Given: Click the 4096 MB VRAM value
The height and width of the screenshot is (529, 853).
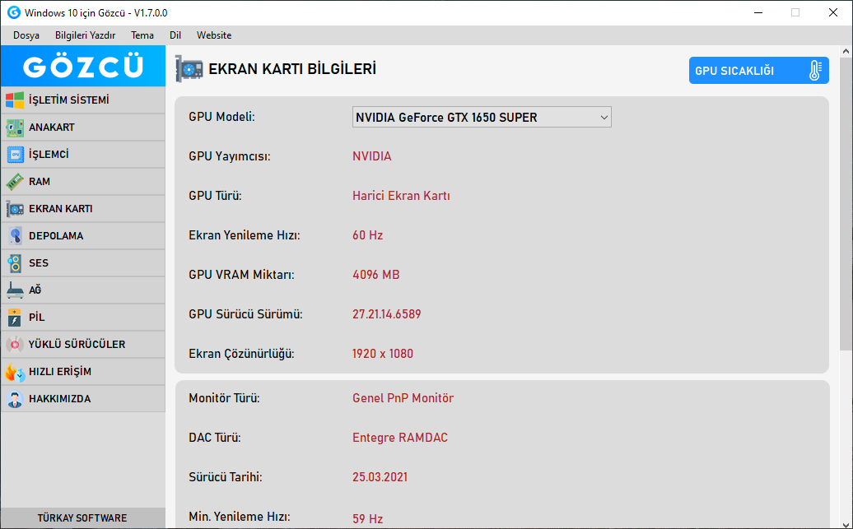Looking at the screenshot, I should pyautogui.click(x=376, y=275).
